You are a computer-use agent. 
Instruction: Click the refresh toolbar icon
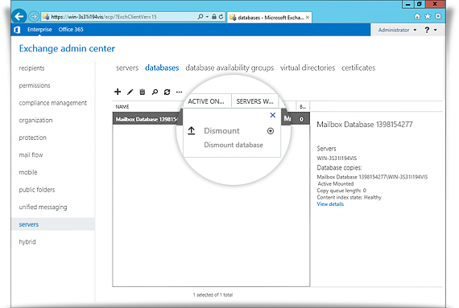coord(167,92)
